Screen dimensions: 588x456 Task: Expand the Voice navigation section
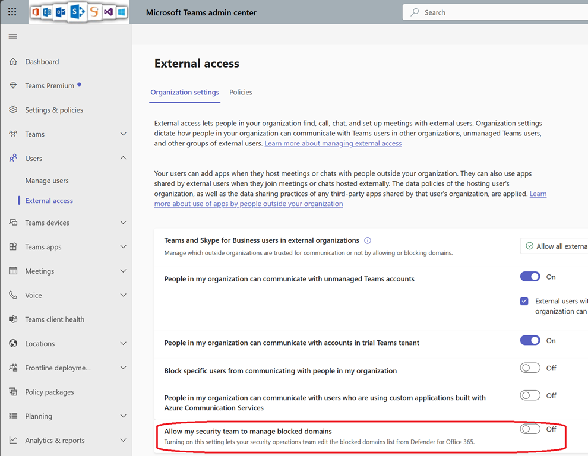pyautogui.click(x=123, y=295)
